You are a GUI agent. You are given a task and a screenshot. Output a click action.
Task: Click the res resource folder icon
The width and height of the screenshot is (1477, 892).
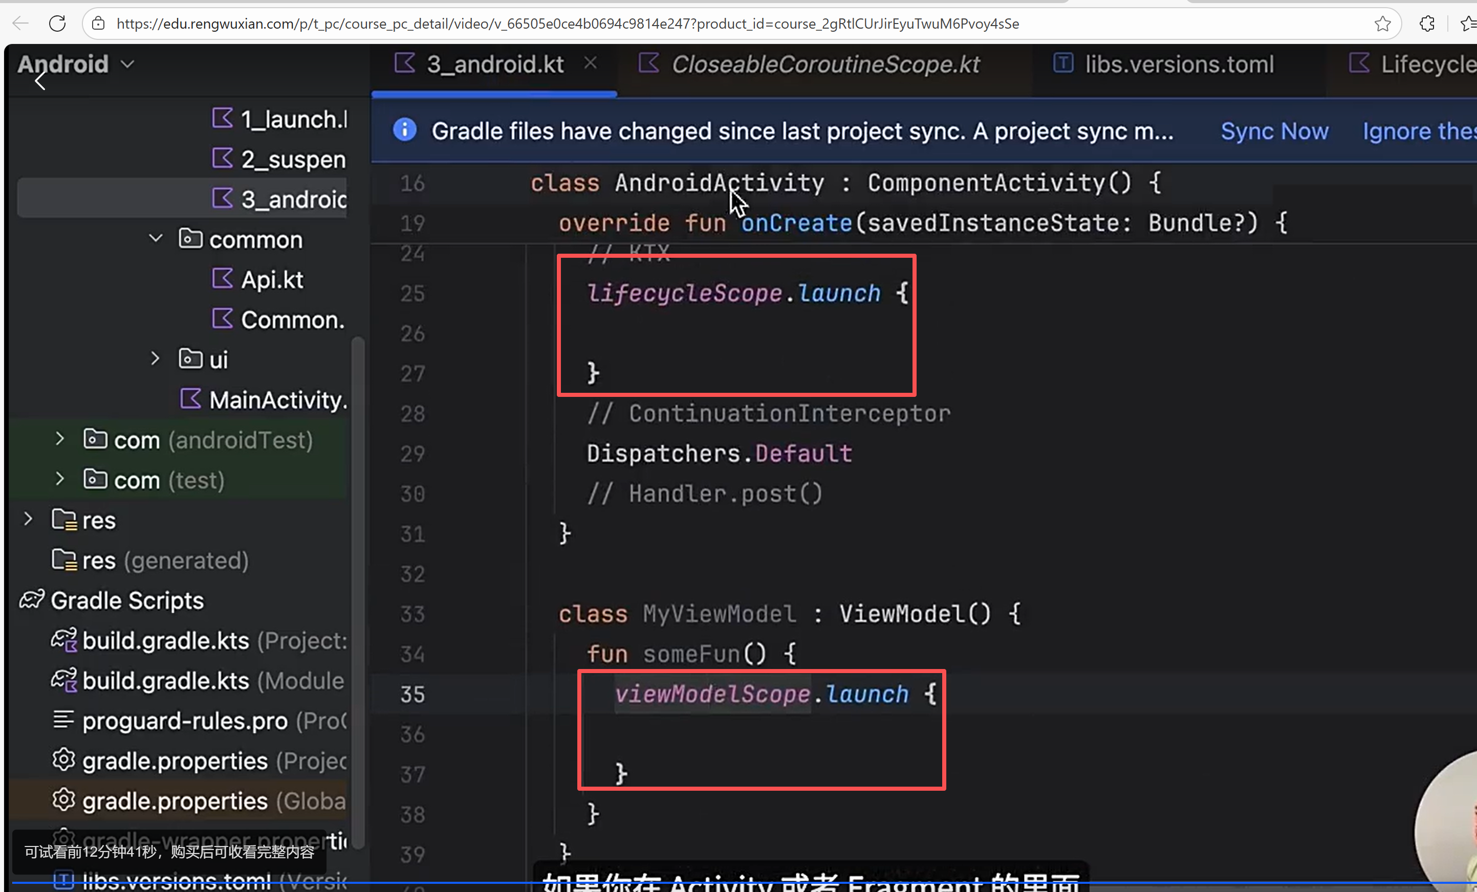64,520
